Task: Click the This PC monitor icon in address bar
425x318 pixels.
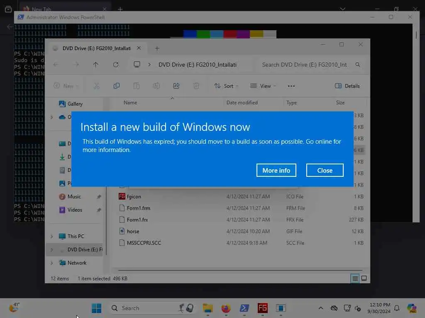Action: click(137, 65)
